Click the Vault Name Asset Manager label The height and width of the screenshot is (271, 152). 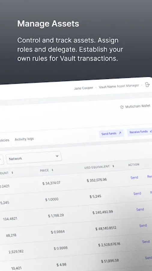coord(119,86)
